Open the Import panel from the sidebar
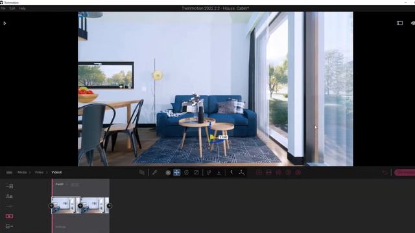 (9, 186)
